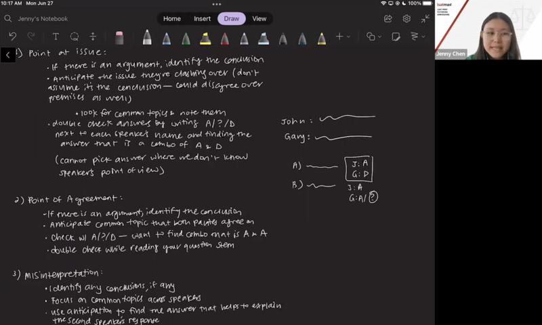This screenshot has width=542, height=325.
Task: Open the Share icon
Action: point(388,19)
